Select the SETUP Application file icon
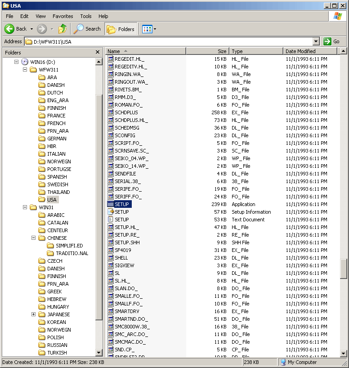This screenshot has width=349, height=368. pyautogui.click(x=111, y=204)
